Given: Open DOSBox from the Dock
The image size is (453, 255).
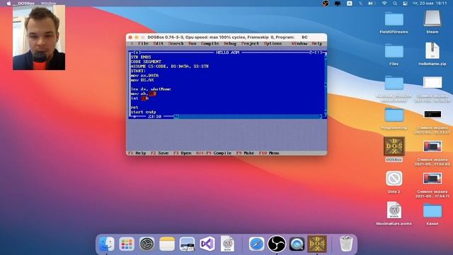Looking at the screenshot, I should tap(317, 244).
